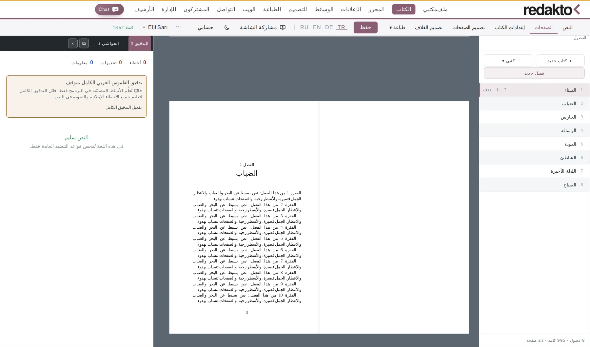
Task: Switch language to DE
Action: (x=329, y=28)
